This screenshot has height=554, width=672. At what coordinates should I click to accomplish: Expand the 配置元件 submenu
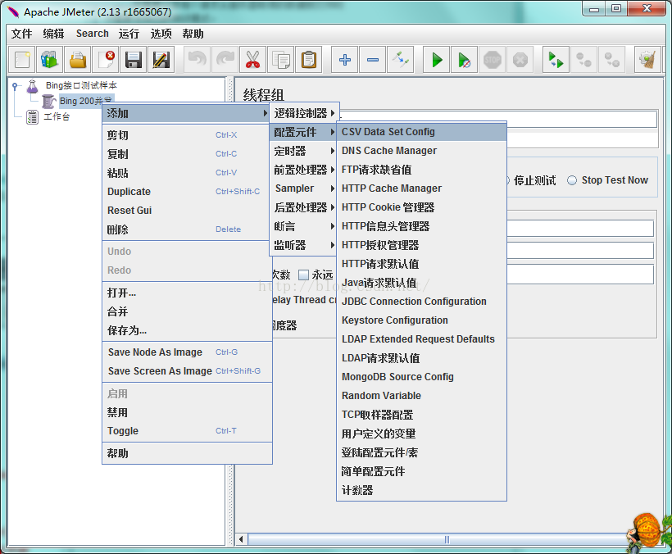pos(303,132)
